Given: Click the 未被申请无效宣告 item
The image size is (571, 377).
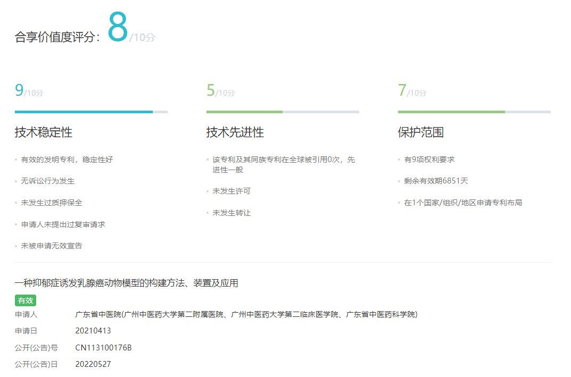Looking at the screenshot, I should click(x=52, y=246).
